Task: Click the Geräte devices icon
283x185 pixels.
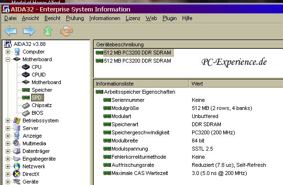Action: coord(17,182)
